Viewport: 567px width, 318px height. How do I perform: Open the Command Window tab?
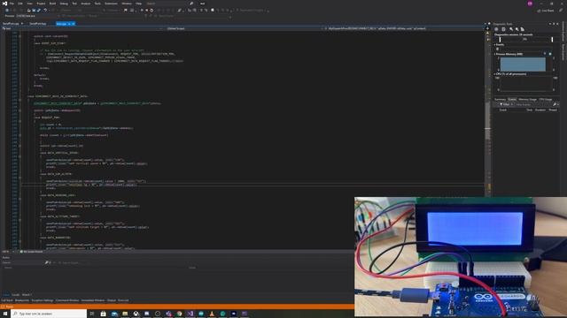click(67, 300)
